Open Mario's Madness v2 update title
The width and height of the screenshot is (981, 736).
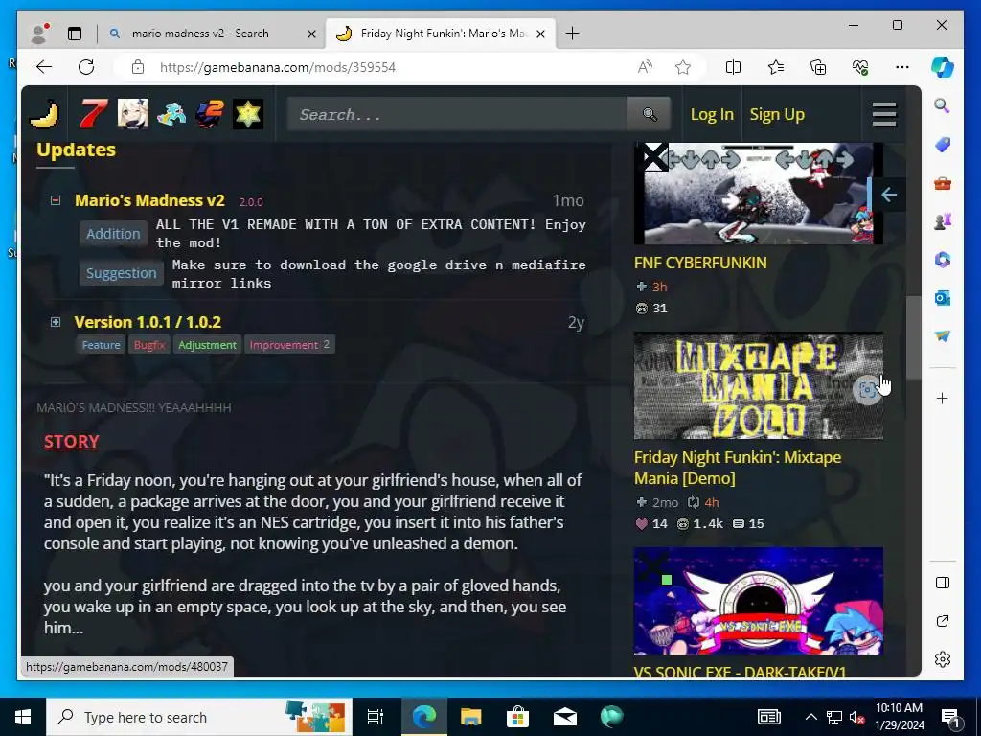point(149,200)
